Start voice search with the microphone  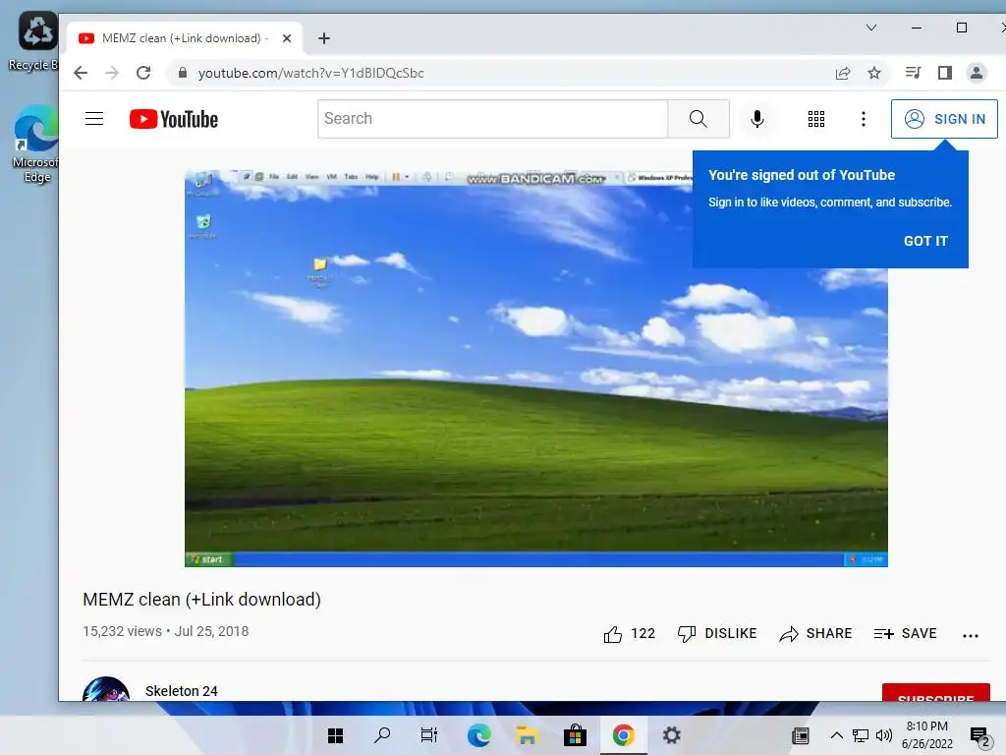point(757,119)
